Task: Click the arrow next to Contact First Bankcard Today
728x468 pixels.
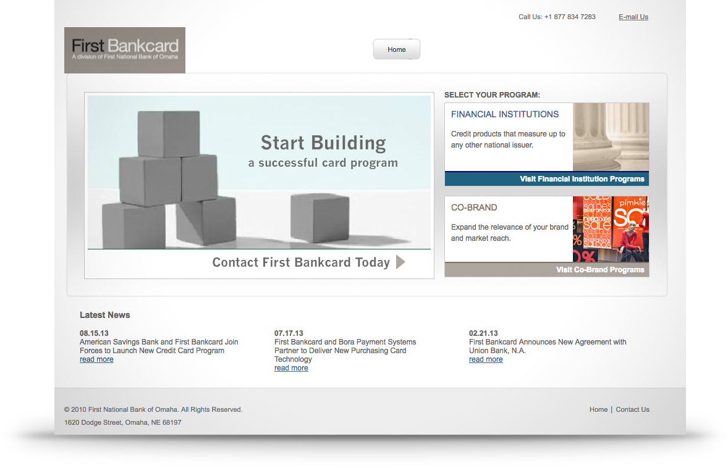Action: (x=400, y=262)
